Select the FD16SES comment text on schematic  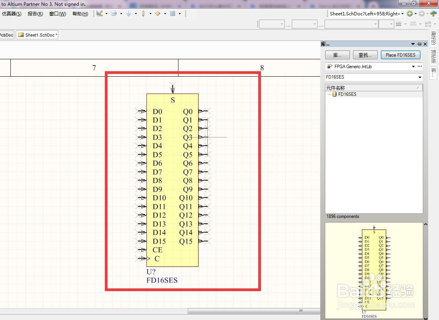[x=162, y=280]
